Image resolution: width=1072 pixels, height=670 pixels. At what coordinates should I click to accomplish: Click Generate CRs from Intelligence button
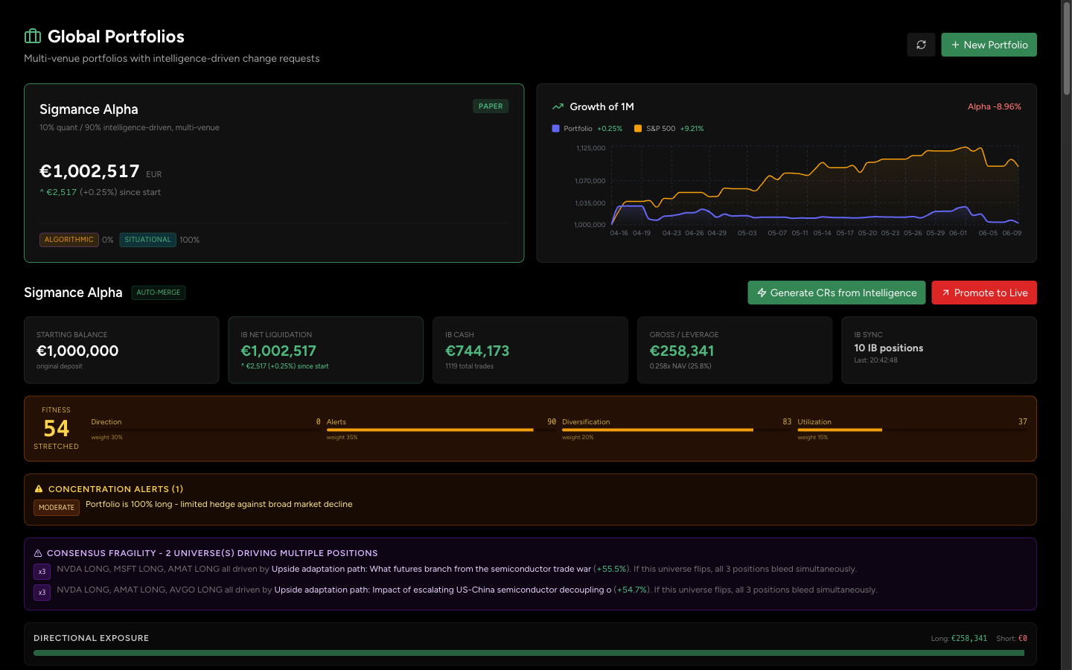pyautogui.click(x=837, y=293)
